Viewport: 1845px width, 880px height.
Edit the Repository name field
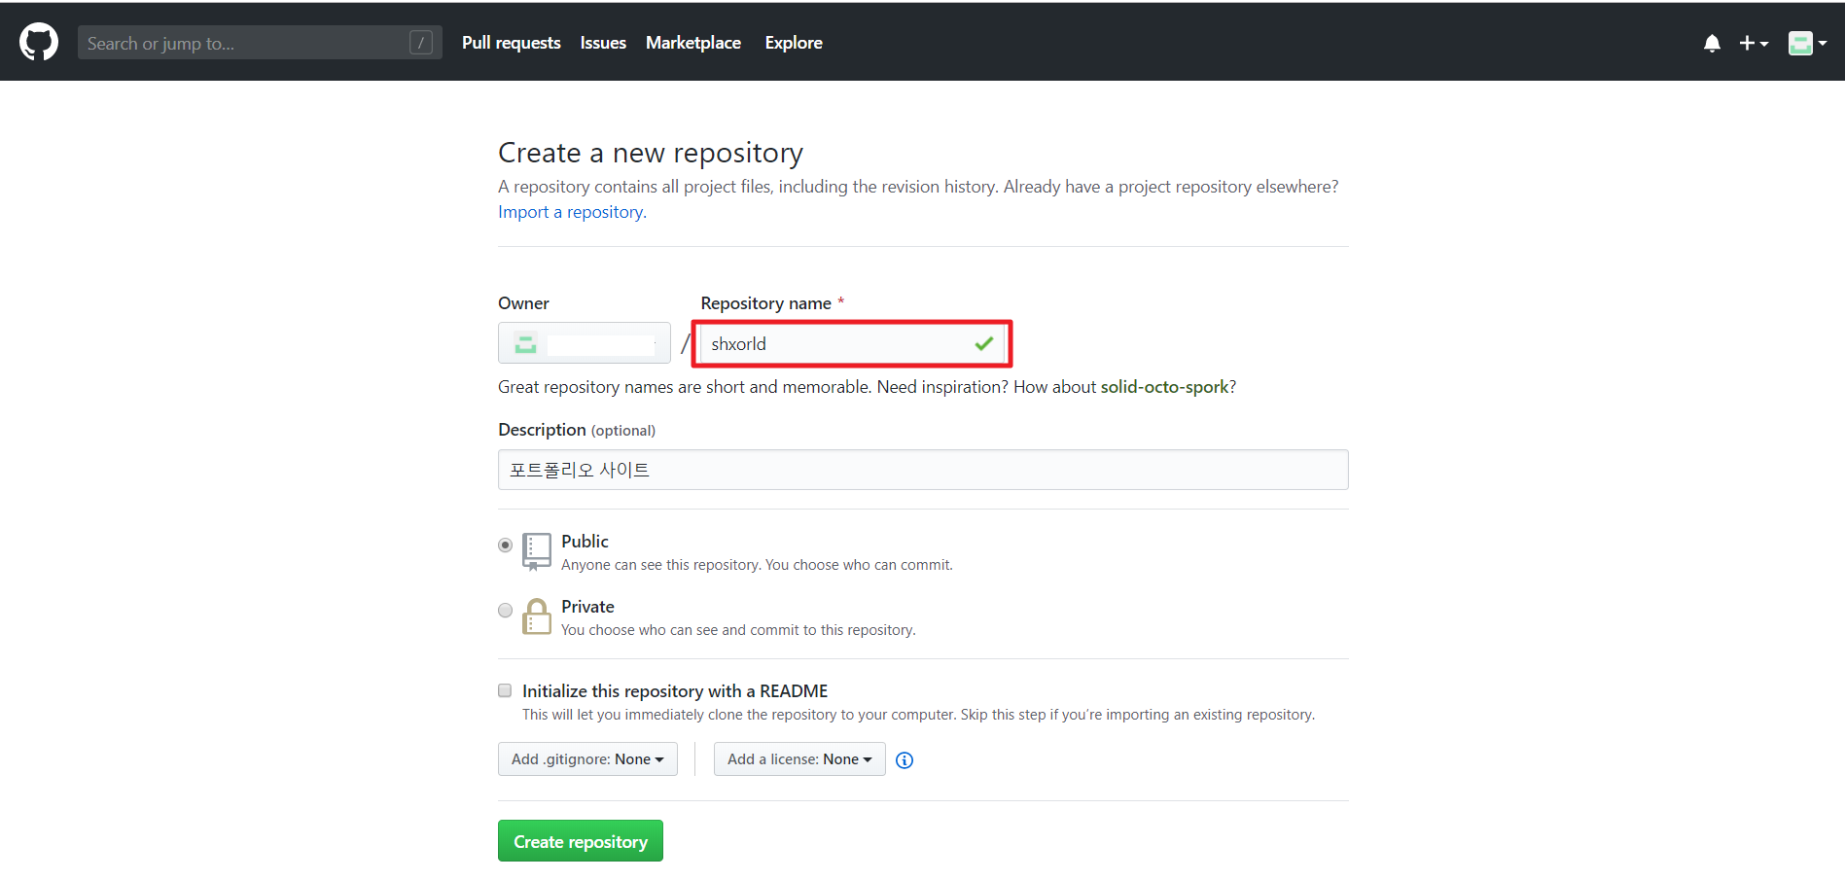852,343
